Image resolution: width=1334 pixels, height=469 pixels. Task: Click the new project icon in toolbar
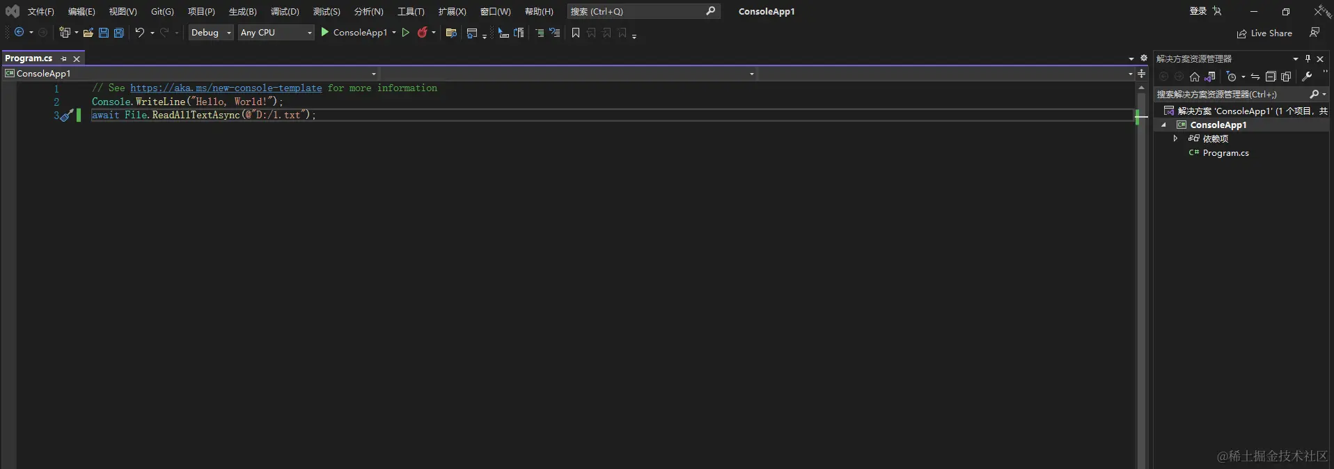pyautogui.click(x=65, y=32)
